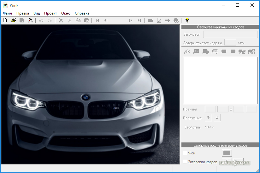Screen dimensions: 260x173
Task: Add audio with the speaker icon
Action: coord(187,52)
